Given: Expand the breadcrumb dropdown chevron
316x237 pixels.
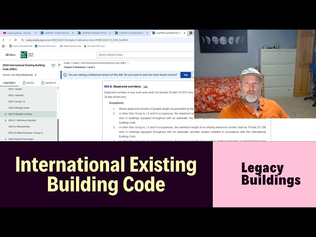Looking at the screenshot, I should coord(128,63).
